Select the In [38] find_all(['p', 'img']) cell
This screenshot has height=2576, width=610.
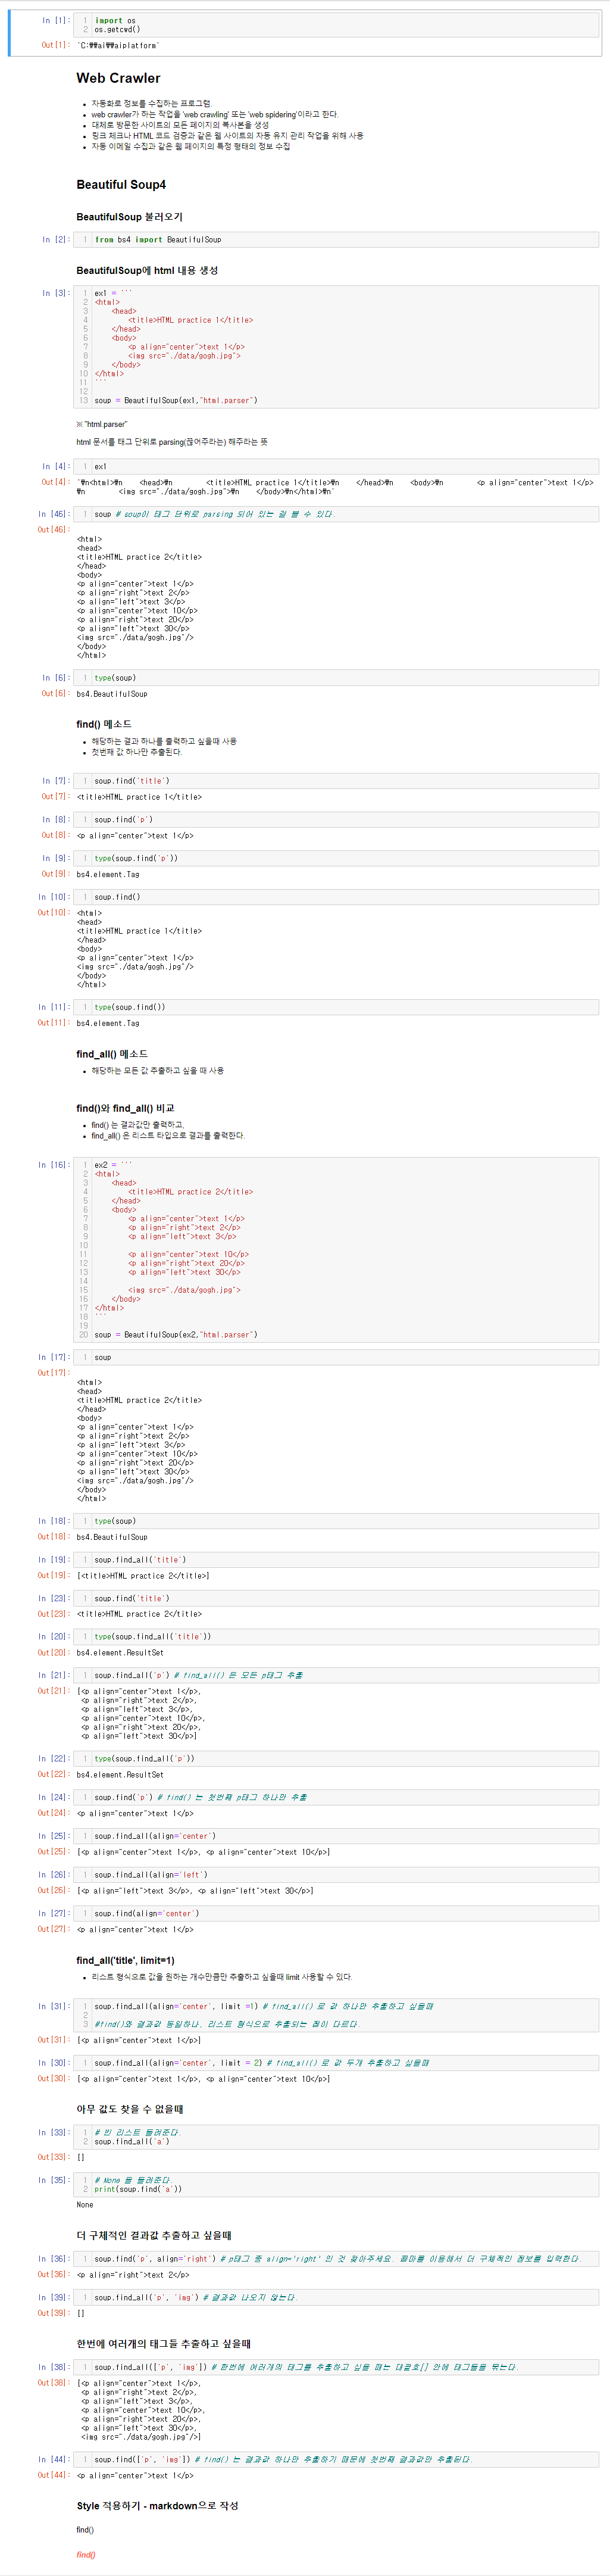[337, 2367]
